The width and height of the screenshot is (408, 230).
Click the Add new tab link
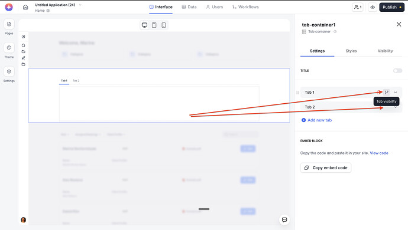[316, 120]
